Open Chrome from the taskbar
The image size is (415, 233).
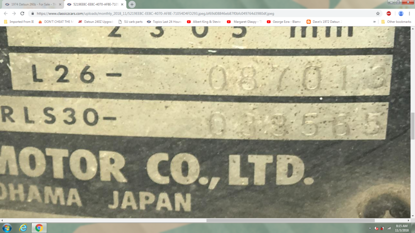(39, 228)
